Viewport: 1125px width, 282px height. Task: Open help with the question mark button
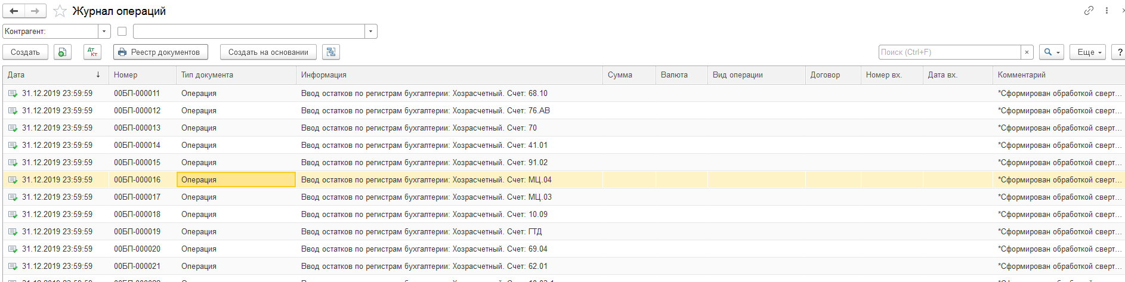[x=1120, y=52]
